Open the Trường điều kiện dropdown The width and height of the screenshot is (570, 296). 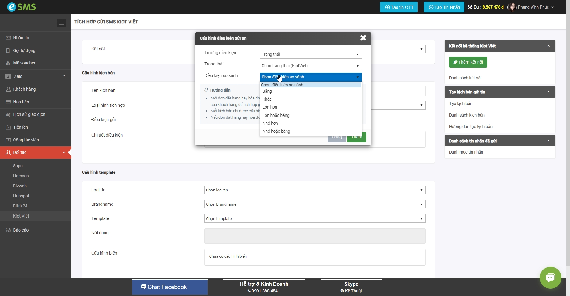pyautogui.click(x=311, y=54)
